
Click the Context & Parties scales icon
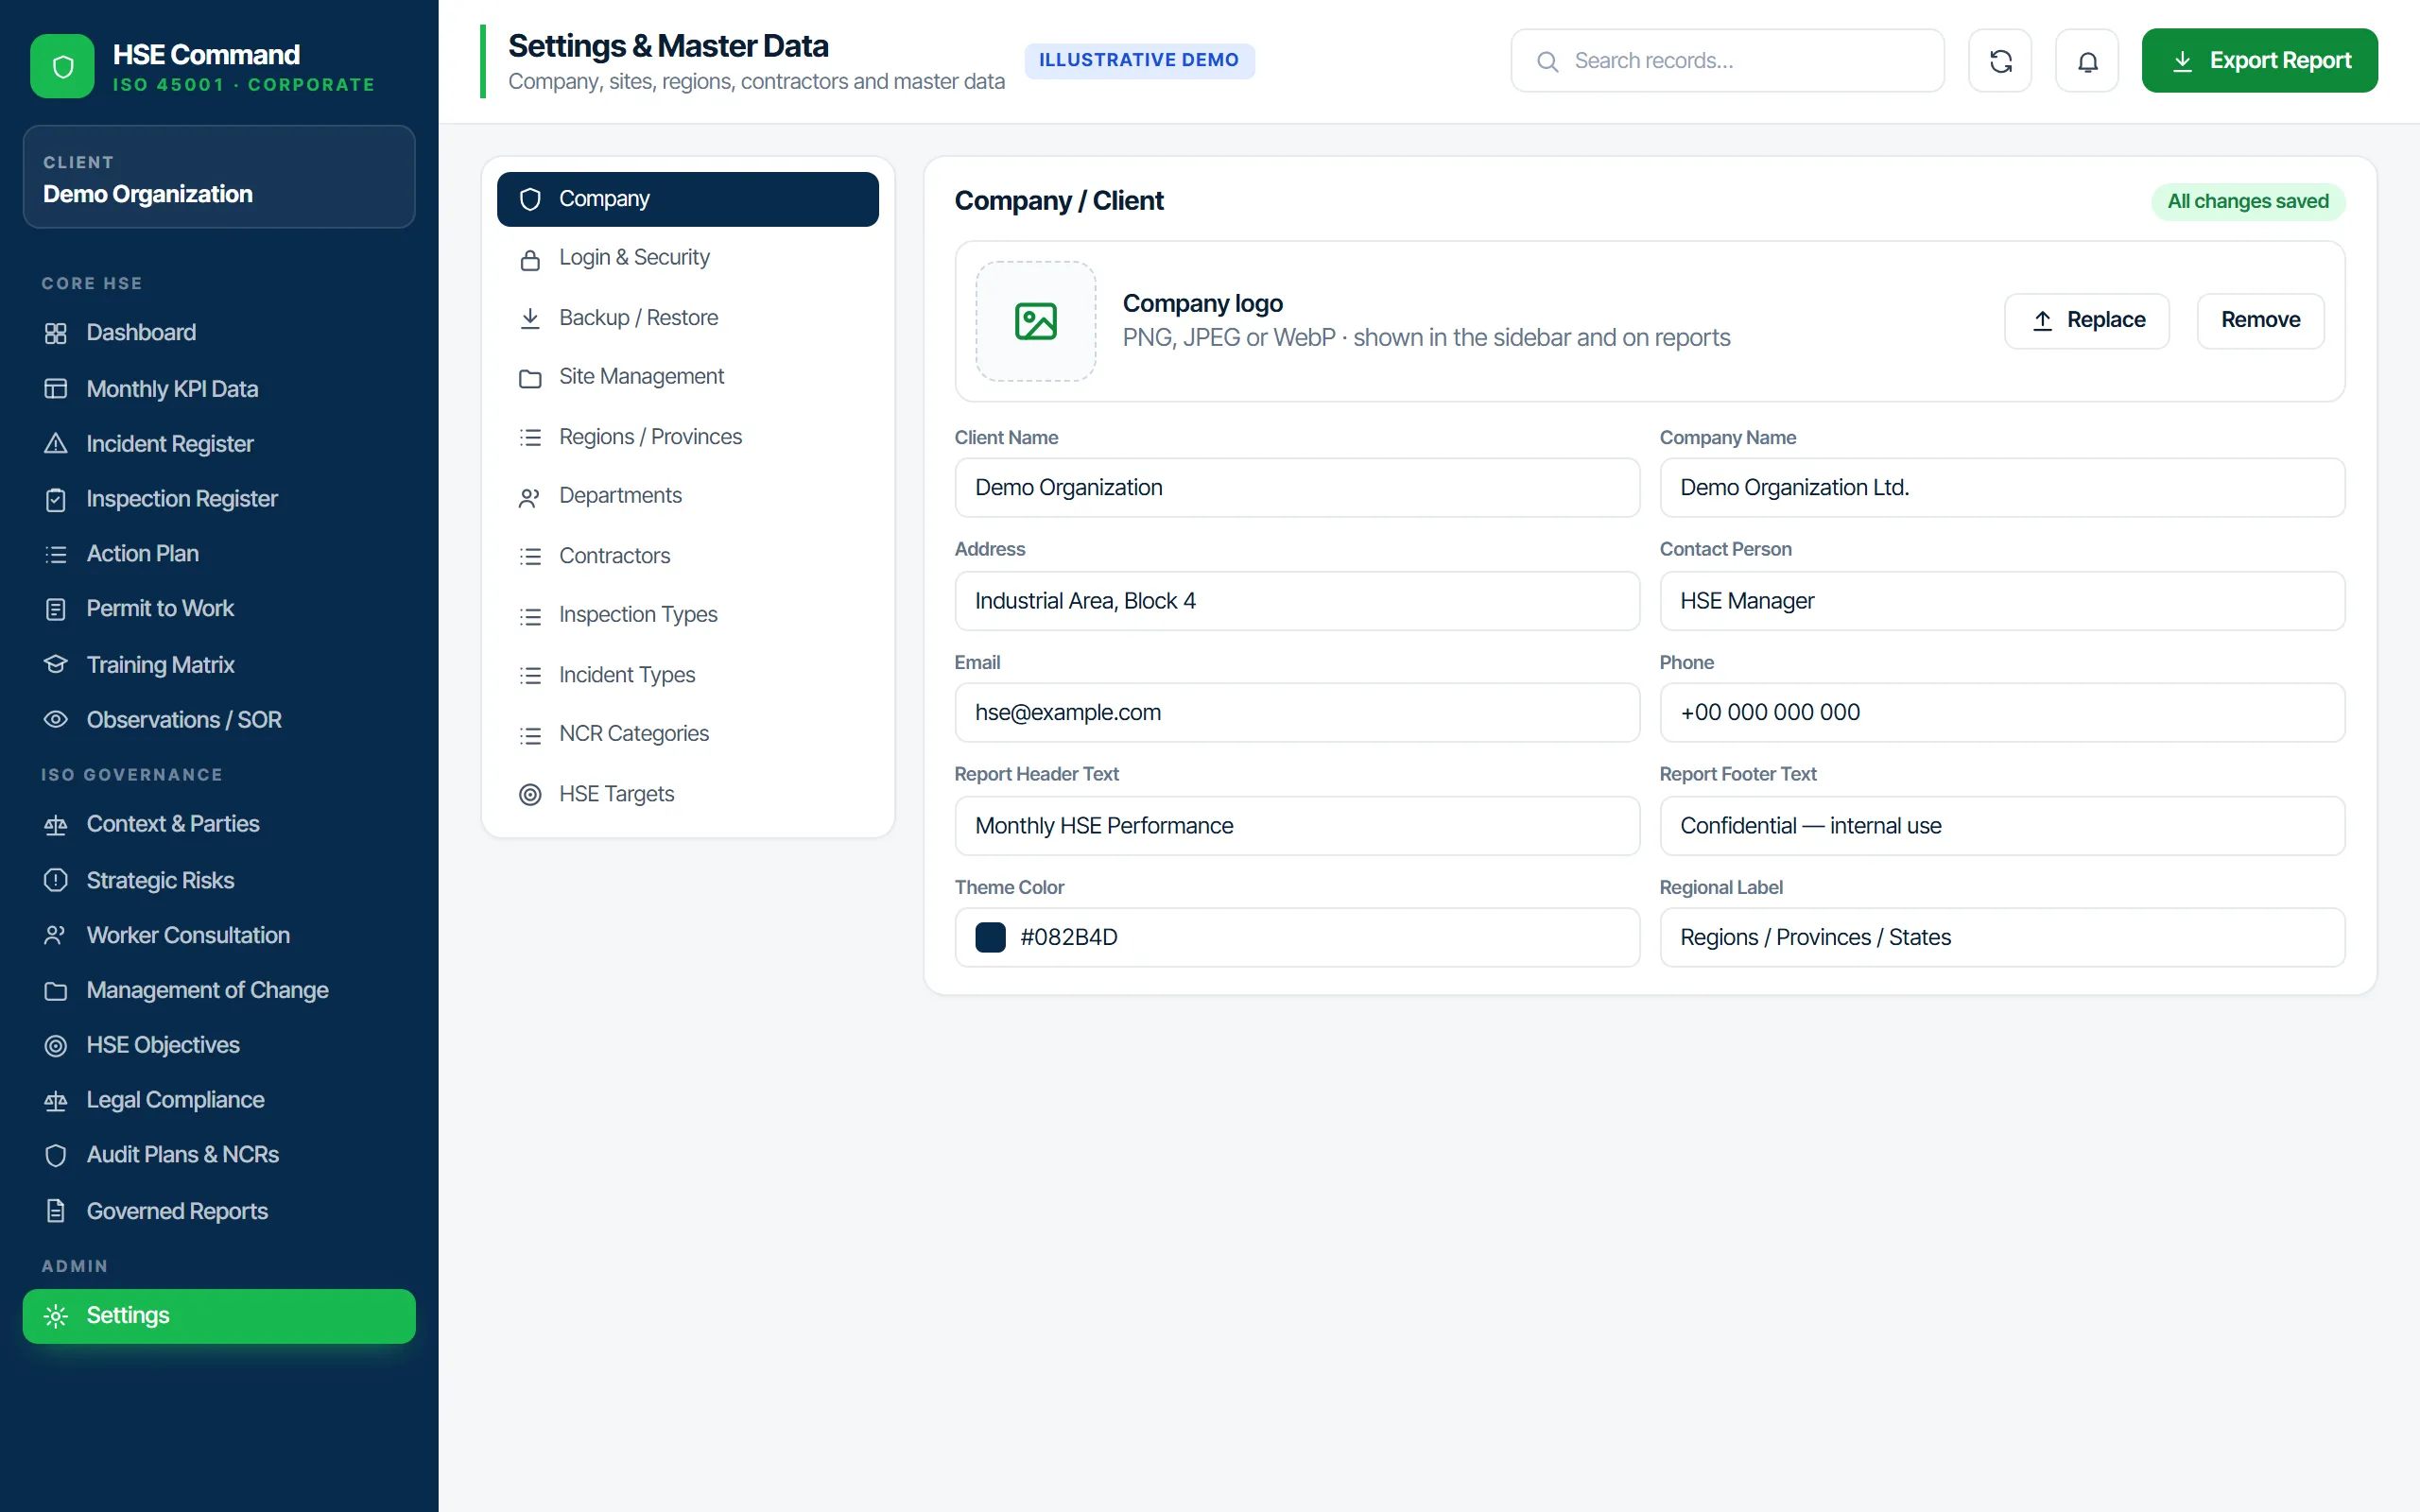(x=56, y=825)
